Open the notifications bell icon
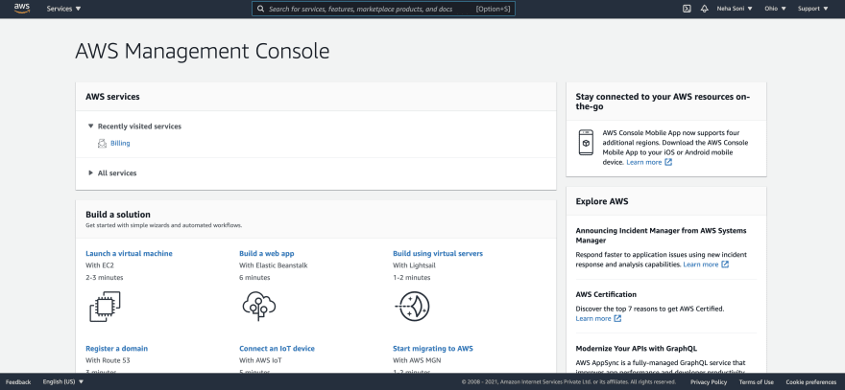 coord(705,9)
